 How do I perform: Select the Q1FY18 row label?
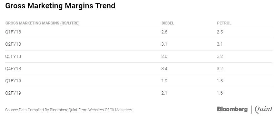coord(13,32)
